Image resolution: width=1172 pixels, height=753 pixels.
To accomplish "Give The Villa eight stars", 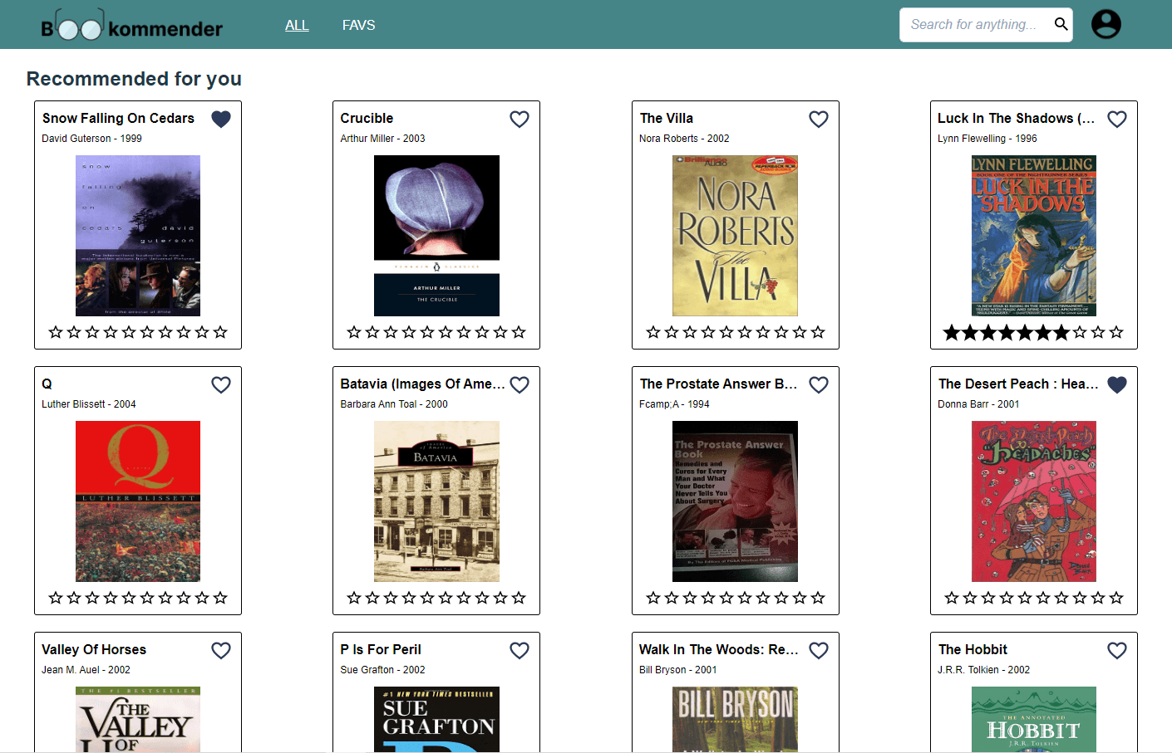I will pos(781,332).
